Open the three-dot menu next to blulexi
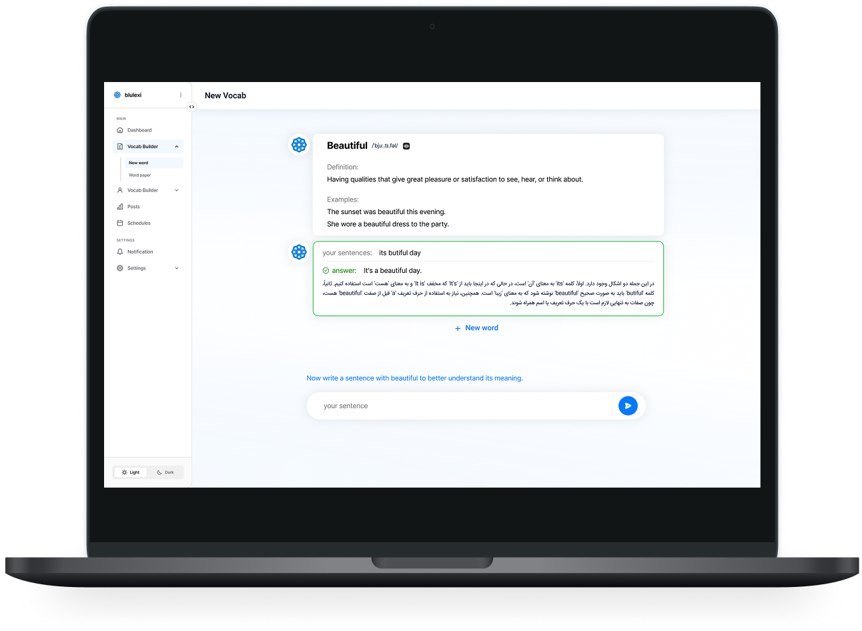 click(x=181, y=95)
